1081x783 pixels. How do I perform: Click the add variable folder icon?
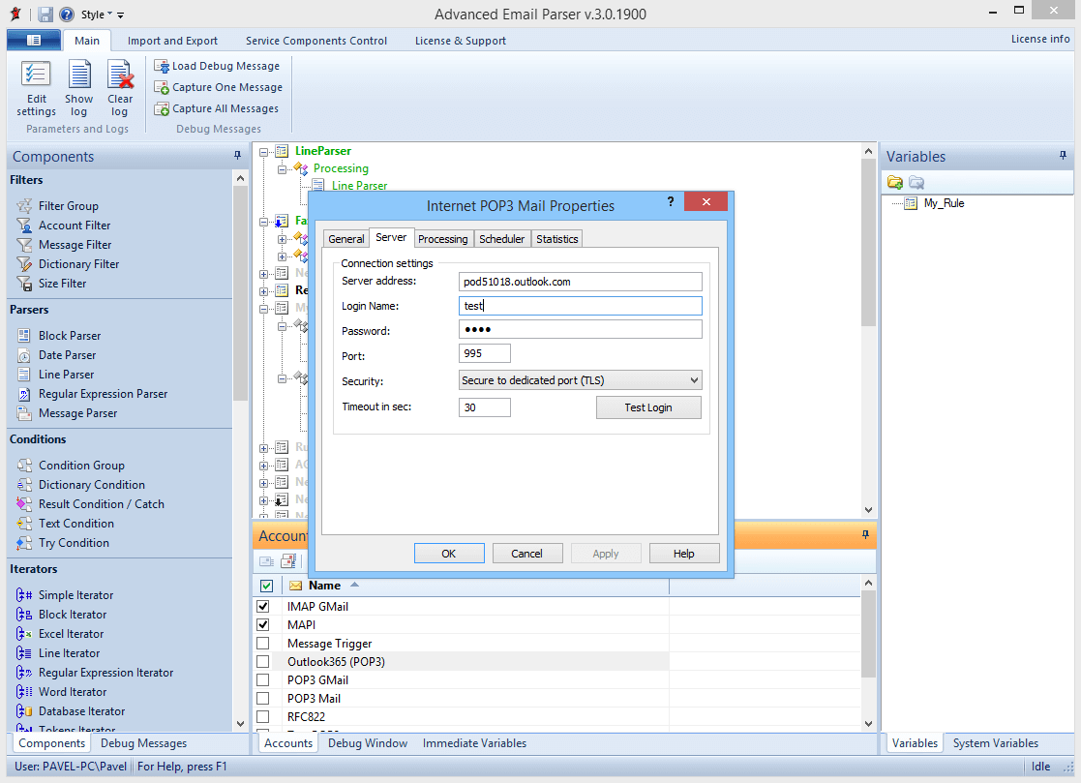pyautogui.click(x=895, y=183)
